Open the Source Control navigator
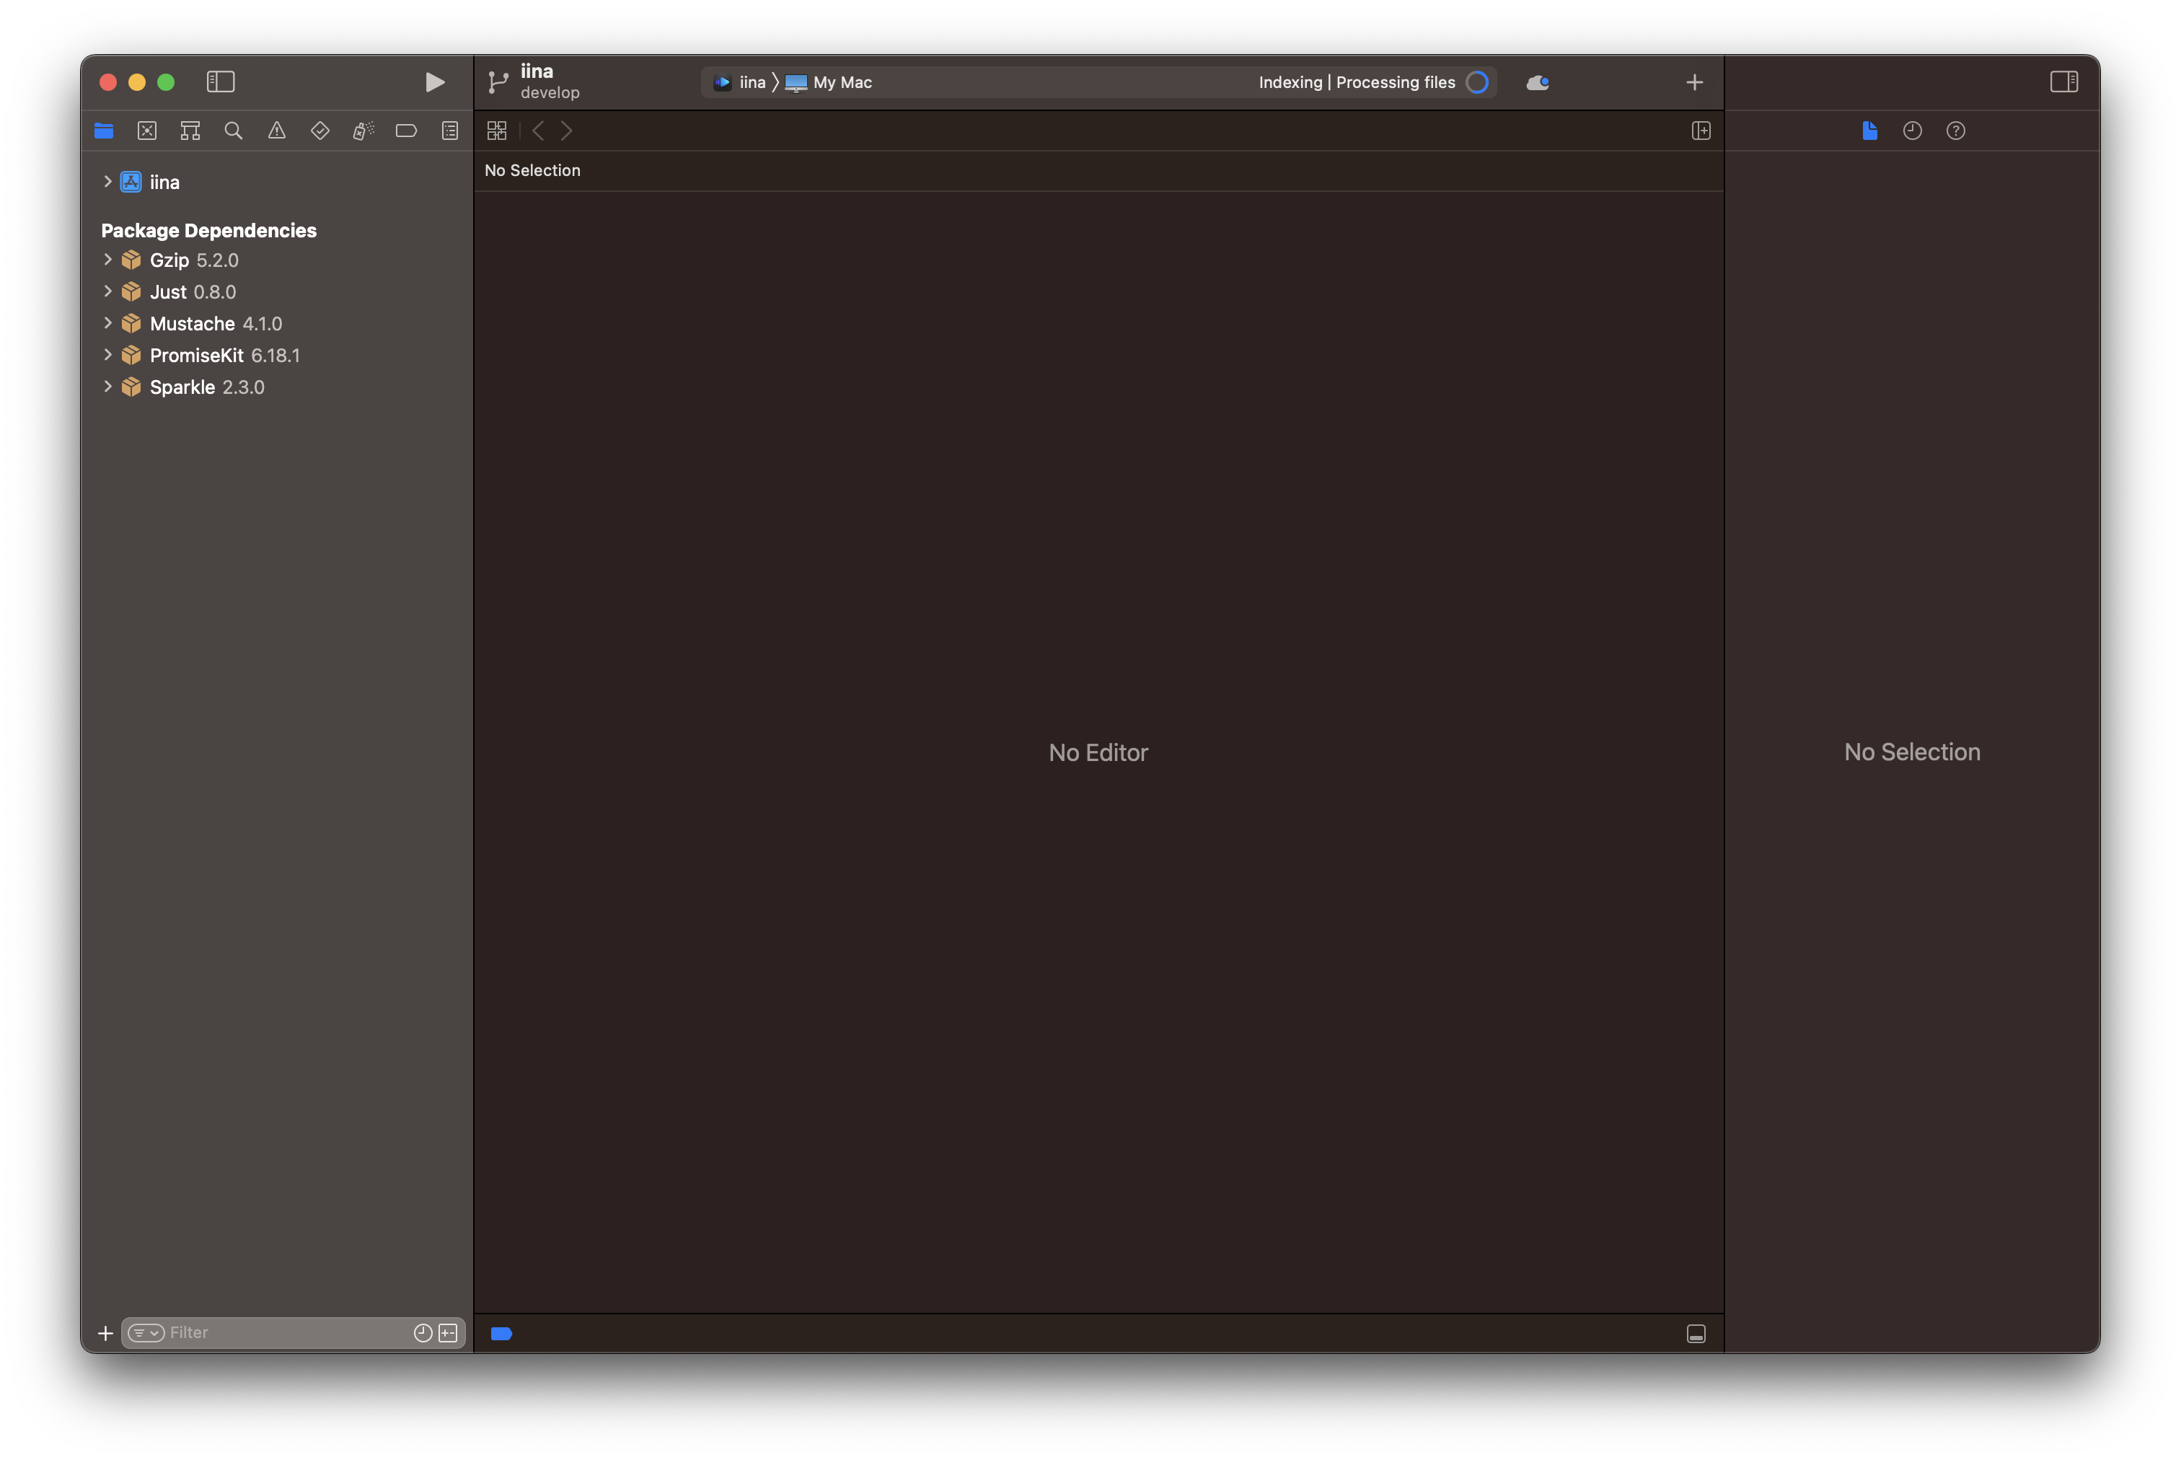 point(147,131)
